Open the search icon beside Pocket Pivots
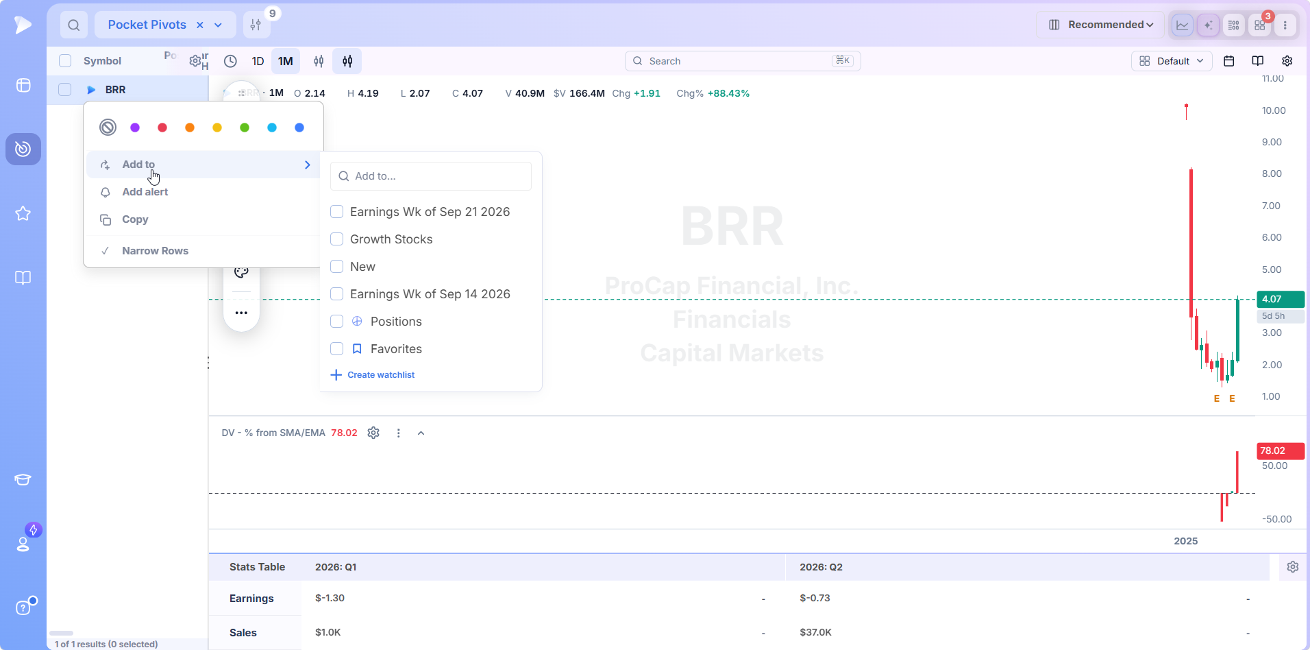1310x650 pixels. [74, 25]
